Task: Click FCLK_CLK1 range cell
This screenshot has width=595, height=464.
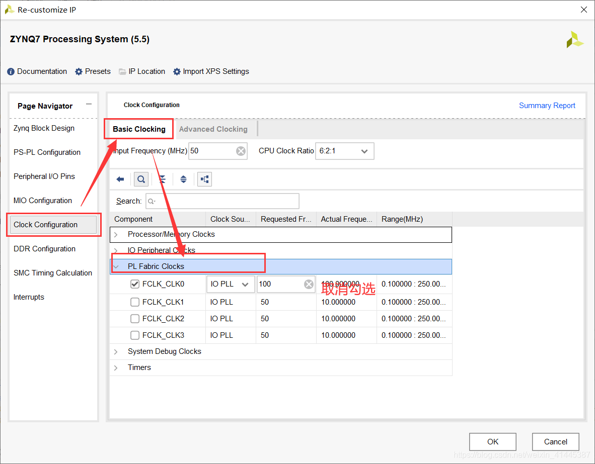Action: click(x=414, y=302)
